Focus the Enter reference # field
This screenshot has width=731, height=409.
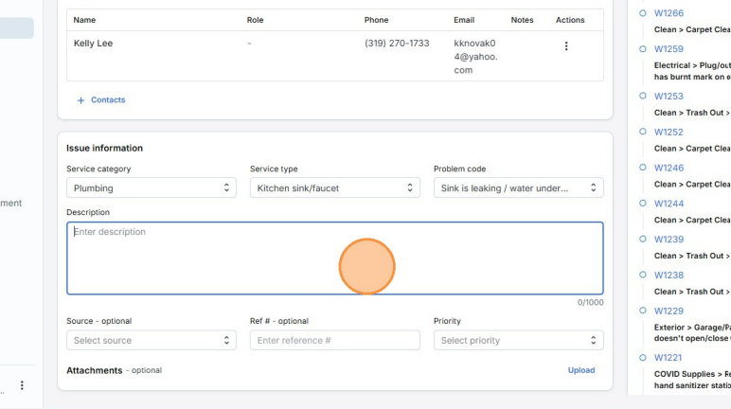[x=334, y=341]
